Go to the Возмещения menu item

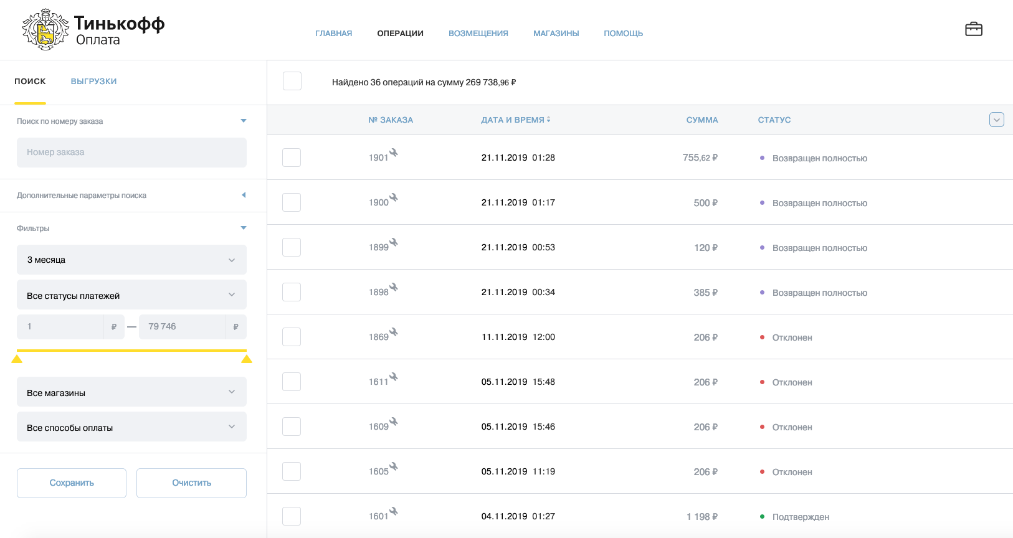tap(478, 34)
